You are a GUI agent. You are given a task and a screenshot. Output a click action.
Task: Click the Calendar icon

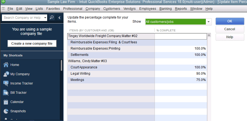pyautogui.click(x=6, y=102)
